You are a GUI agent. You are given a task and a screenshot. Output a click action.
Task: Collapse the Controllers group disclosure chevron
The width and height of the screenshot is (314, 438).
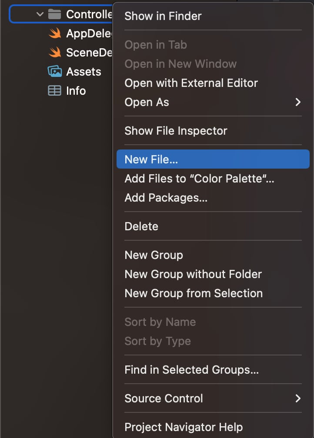coord(40,14)
